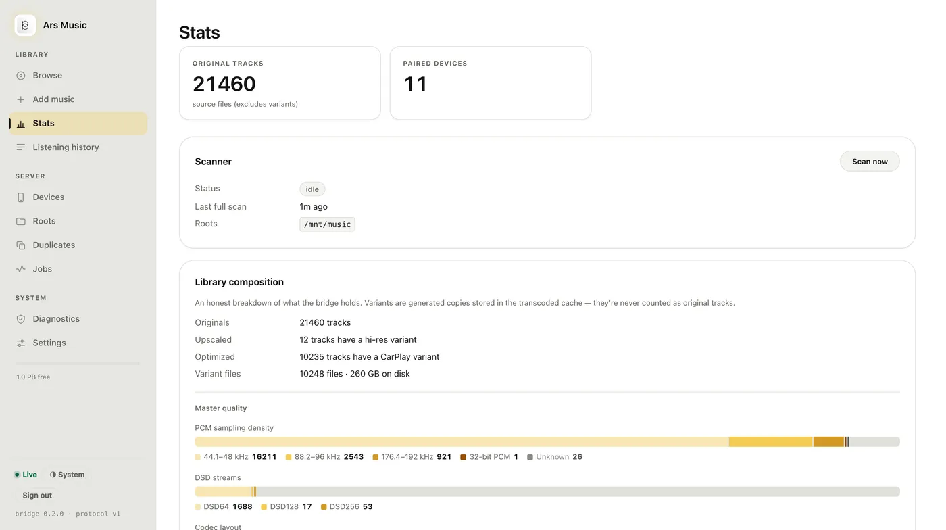Open Devices via its phone icon
946x530 pixels.
tap(21, 197)
